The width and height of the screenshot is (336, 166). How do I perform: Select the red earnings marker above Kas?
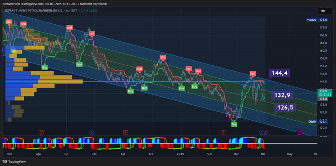click(x=125, y=133)
